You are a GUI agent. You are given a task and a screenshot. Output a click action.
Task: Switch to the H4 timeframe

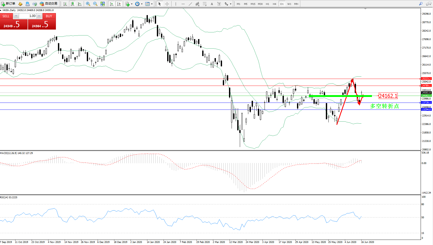(274, 4)
